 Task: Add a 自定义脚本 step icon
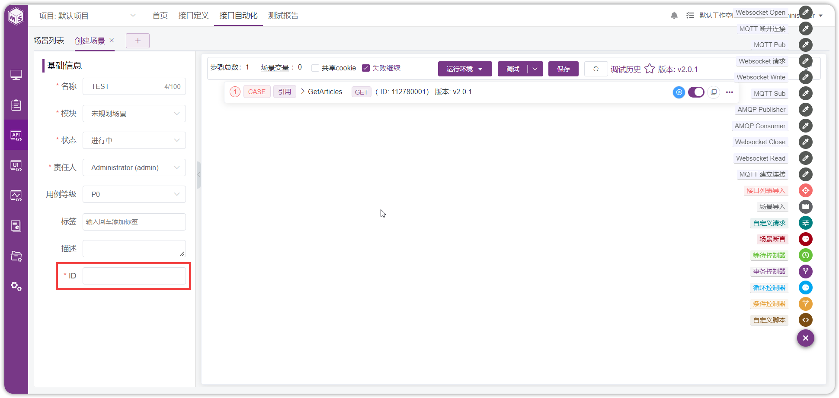point(805,320)
